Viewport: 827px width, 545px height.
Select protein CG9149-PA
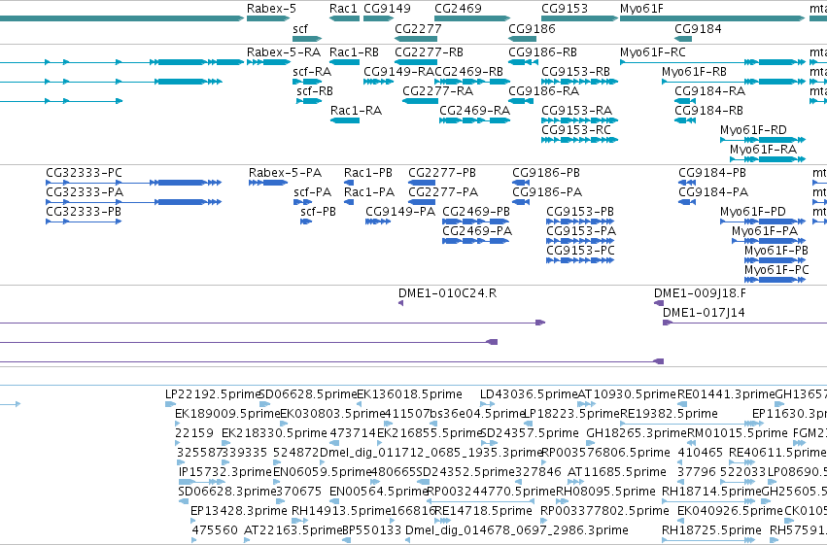tap(400, 212)
